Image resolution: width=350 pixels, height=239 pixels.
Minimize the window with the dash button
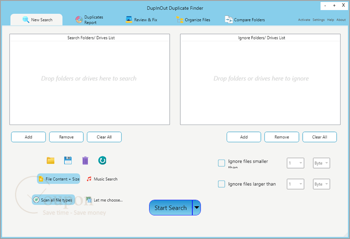click(325, 5)
